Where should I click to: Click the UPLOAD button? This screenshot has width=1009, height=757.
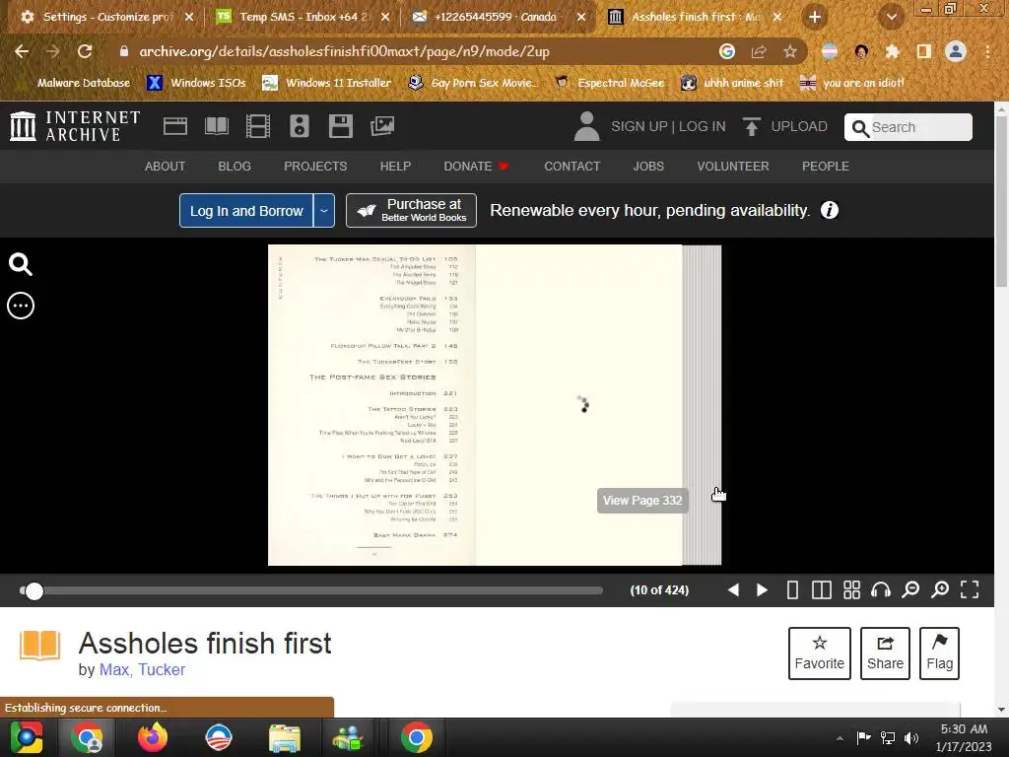tap(784, 126)
